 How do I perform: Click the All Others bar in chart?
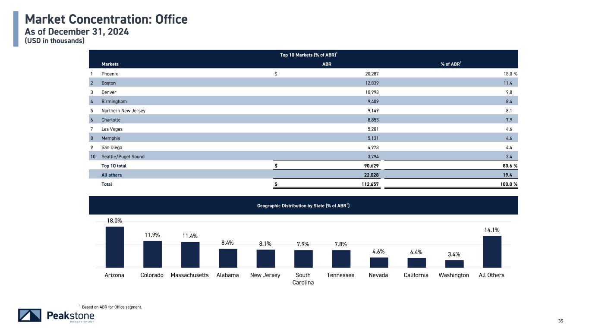492,252
